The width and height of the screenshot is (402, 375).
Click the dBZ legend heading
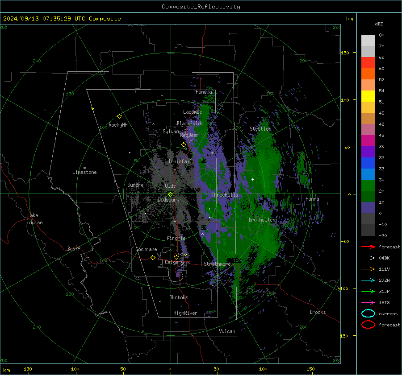click(379, 24)
